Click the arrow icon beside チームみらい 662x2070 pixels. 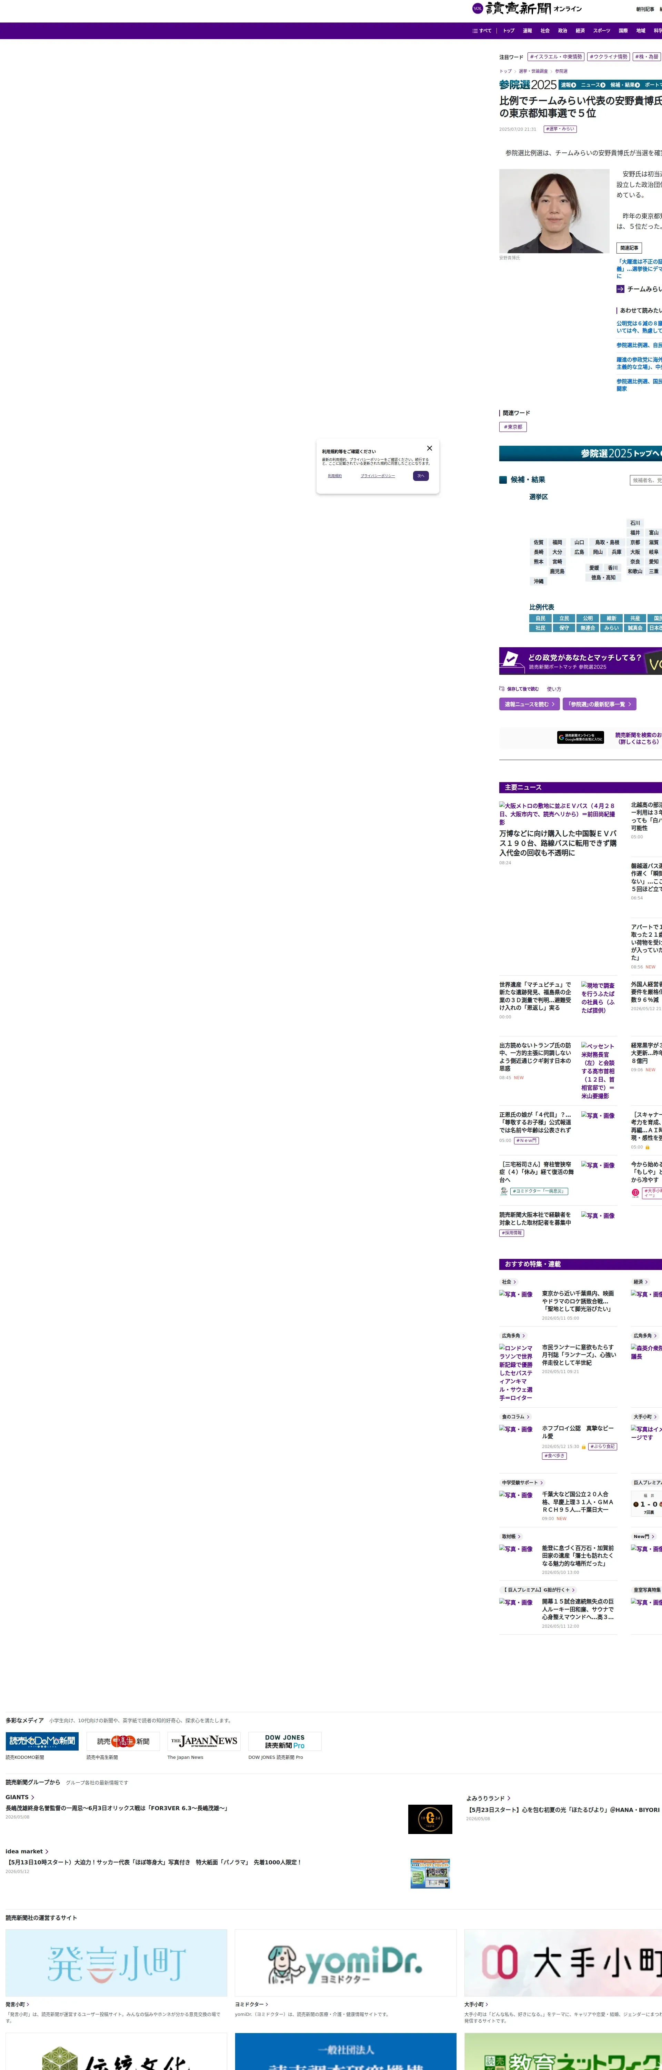pyautogui.click(x=620, y=289)
